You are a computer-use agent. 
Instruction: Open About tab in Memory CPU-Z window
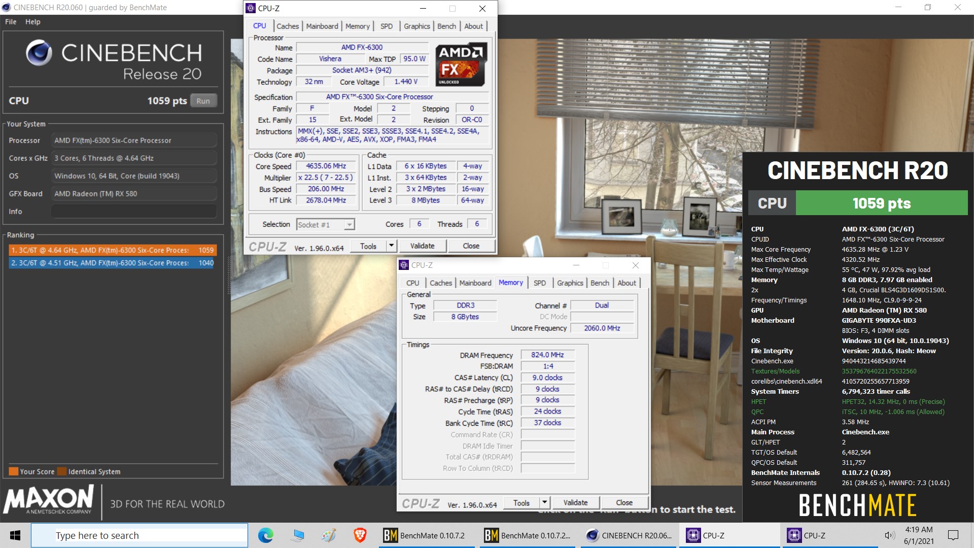pyautogui.click(x=627, y=283)
